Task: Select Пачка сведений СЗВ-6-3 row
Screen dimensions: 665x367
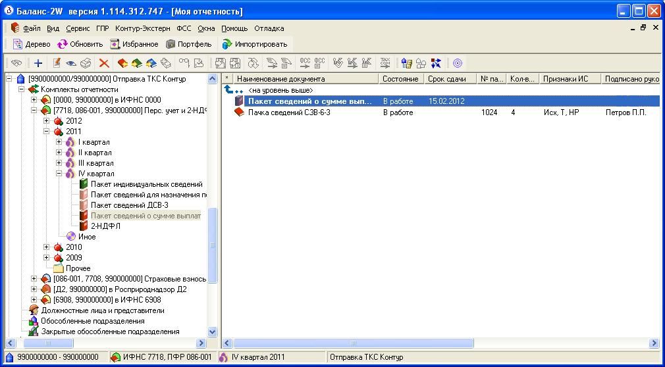Action: pyautogui.click(x=289, y=112)
